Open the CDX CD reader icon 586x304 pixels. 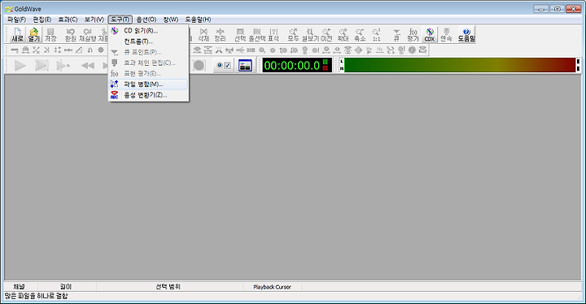tap(430, 34)
